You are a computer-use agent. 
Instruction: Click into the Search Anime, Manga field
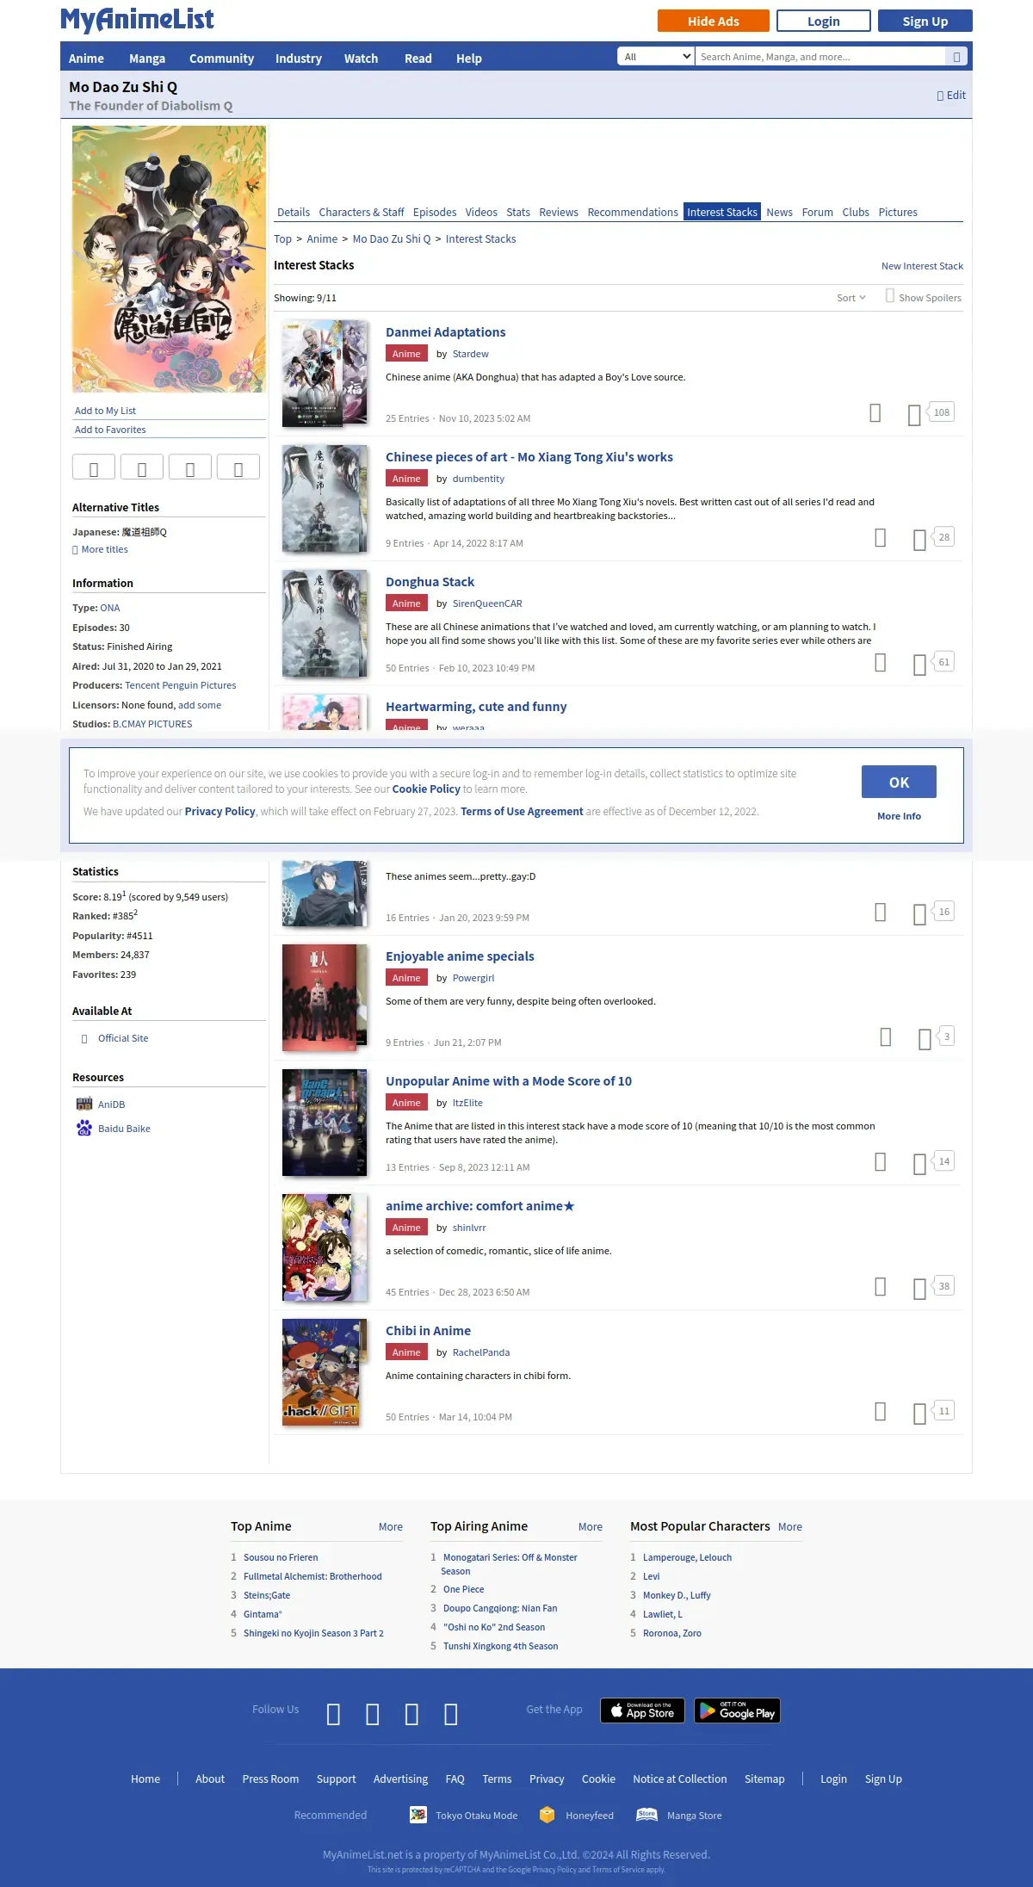point(820,57)
